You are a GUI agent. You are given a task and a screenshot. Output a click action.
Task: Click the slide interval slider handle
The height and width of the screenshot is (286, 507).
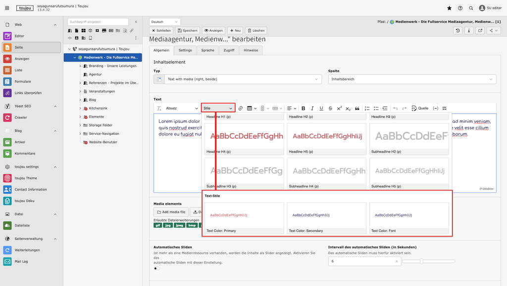tap(422, 261)
